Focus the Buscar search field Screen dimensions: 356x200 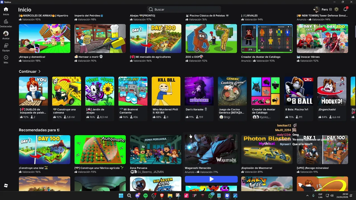point(184,9)
